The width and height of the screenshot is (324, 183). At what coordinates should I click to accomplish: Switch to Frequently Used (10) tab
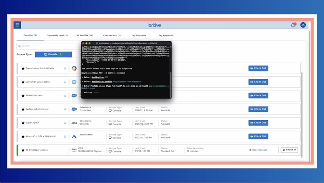tap(57, 36)
